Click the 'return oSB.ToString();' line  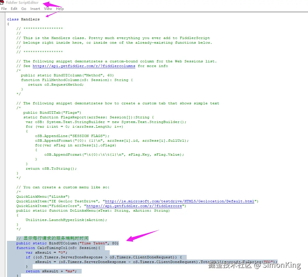(51, 169)
